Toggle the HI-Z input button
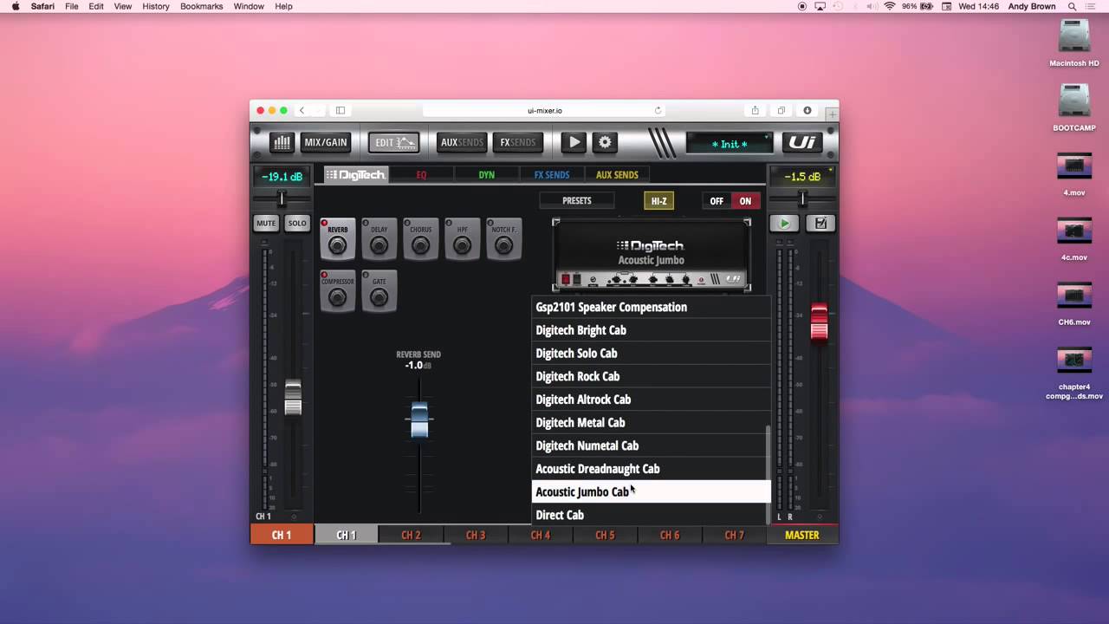The width and height of the screenshot is (1109, 624). point(659,201)
